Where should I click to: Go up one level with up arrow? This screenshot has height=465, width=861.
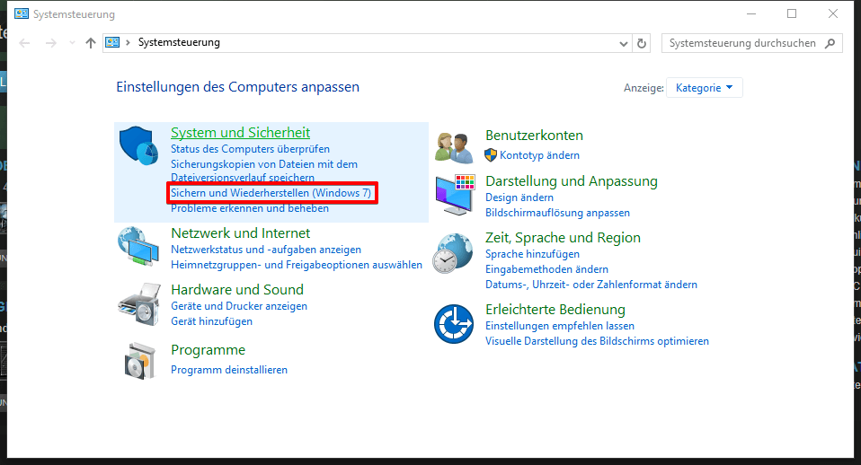click(91, 43)
